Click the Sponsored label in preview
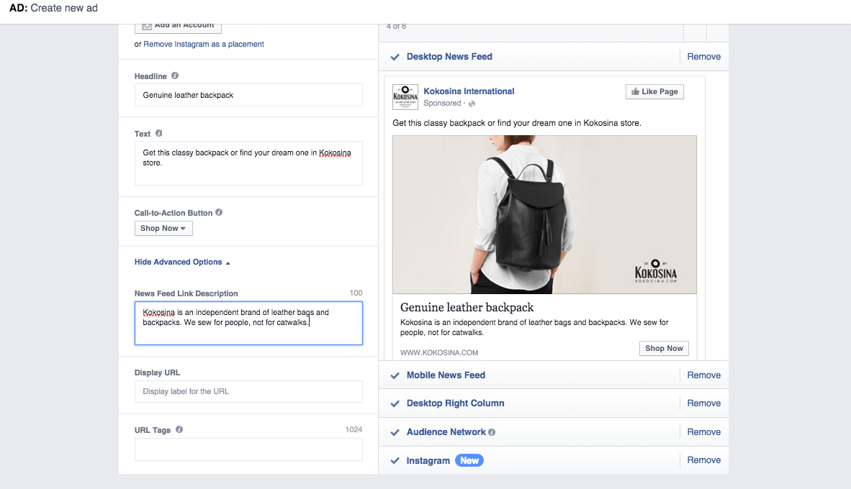This screenshot has height=489, width=851. 442,103
